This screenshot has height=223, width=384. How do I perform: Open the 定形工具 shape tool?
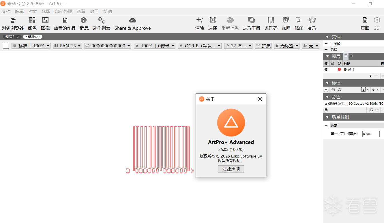pyautogui.click(x=252, y=24)
